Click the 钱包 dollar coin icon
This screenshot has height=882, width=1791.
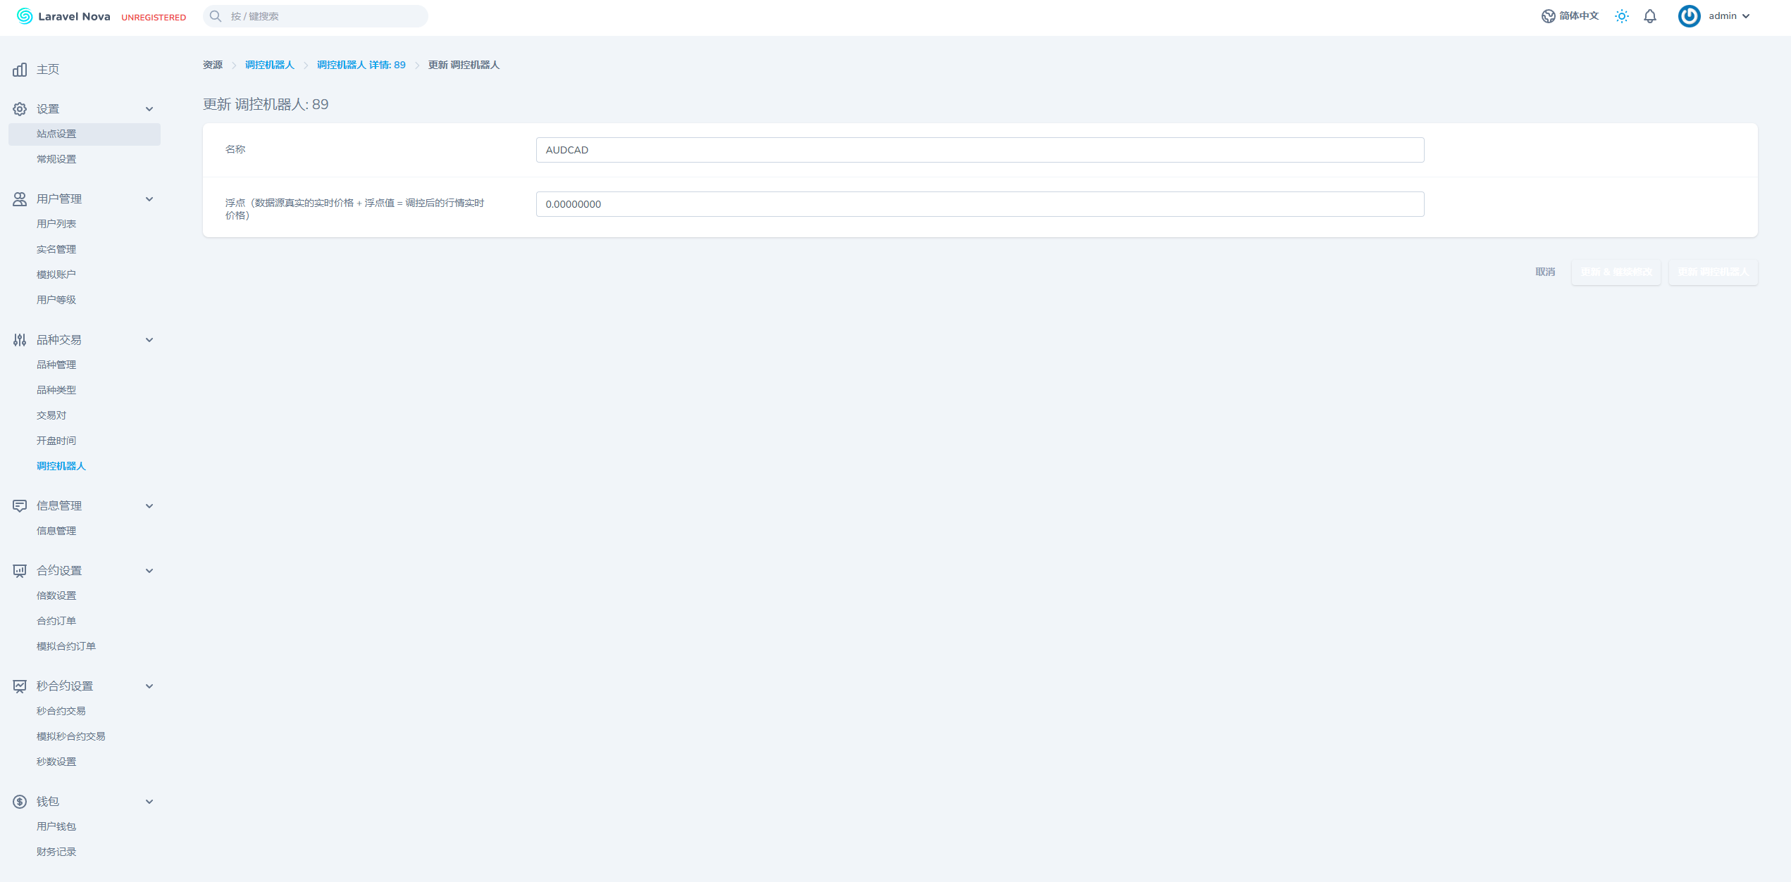tap(20, 802)
